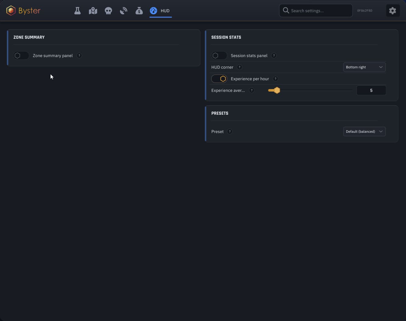Toggle the Experience per hour switch
The width and height of the screenshot is (406, 321).
[219, 79]
